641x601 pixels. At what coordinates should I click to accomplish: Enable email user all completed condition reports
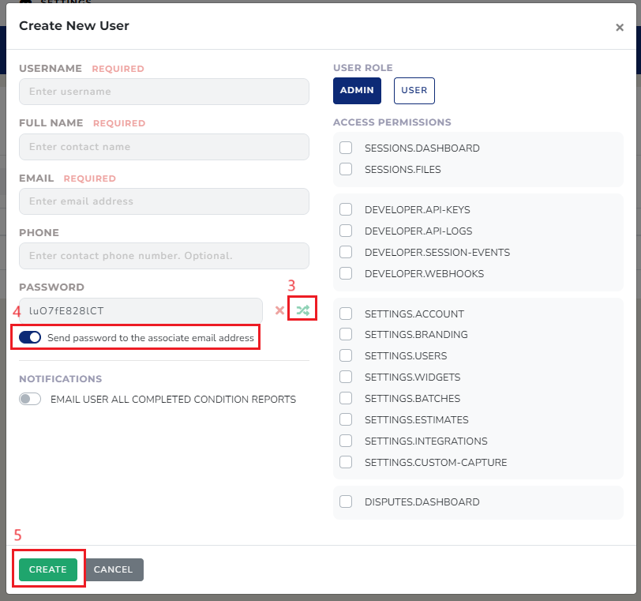tap(30, 400)
